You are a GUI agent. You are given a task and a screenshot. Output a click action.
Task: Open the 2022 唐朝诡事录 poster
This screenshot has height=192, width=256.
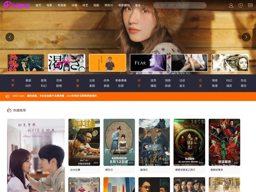coord(224,142)
